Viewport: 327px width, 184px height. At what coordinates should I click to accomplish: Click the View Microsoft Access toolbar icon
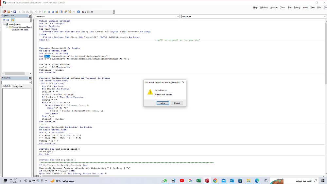[x=5, y=12]
